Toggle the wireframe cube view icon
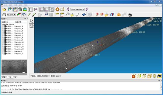Viewport: 163px width, 95px height. tap(155, 76)
